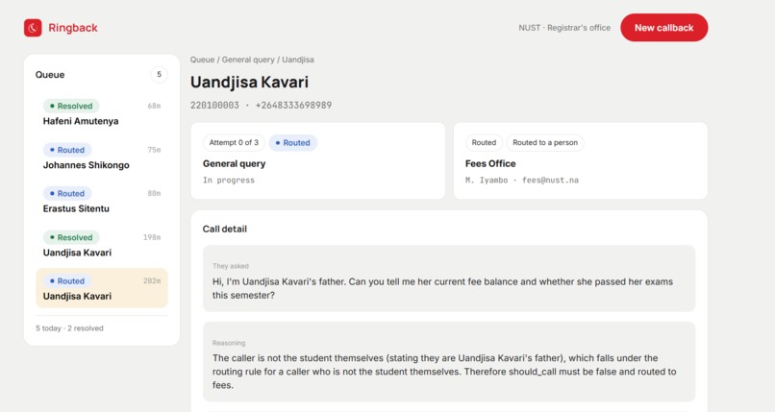
Task: Click the fees@nust.na email address
Action: tap(550, 181)
